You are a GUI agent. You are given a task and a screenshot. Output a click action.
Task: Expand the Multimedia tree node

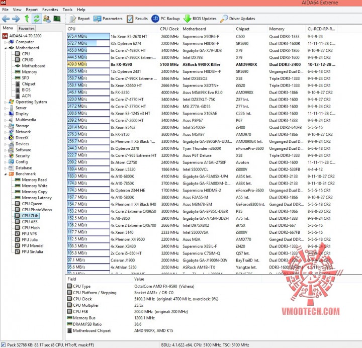coord(6,120)
